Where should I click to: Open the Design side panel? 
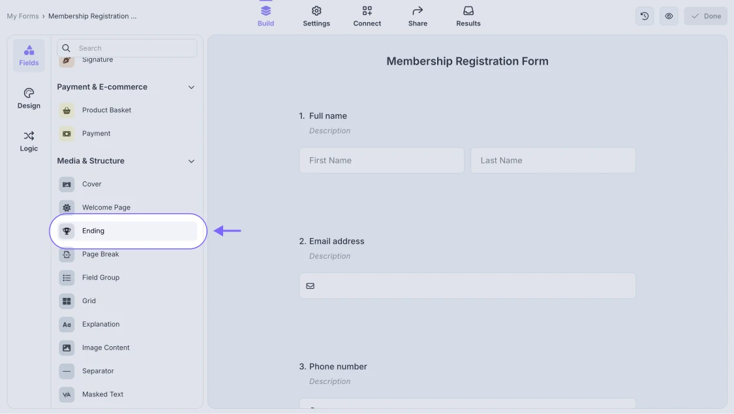point(29,98)
